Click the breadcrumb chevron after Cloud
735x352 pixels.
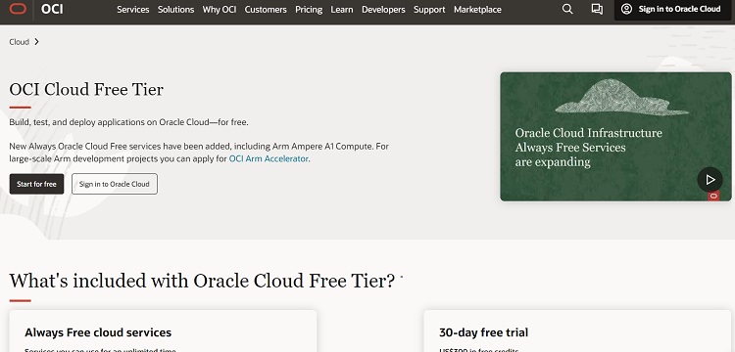click(36, 42)
